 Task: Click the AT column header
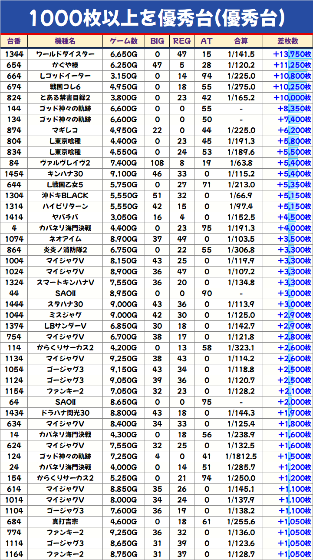point(207,41)
